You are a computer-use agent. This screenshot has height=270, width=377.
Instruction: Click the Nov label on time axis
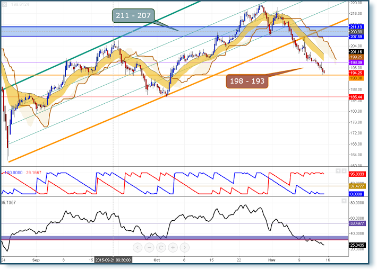tap(272, 260)
